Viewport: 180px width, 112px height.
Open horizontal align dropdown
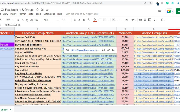114,20
